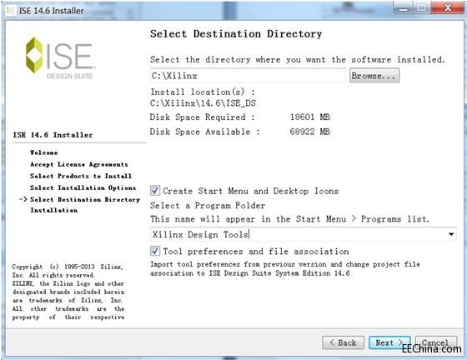The image size is (467, 360).
Task: Select Destination Directory step in sidebar
Action: [85, 199]
